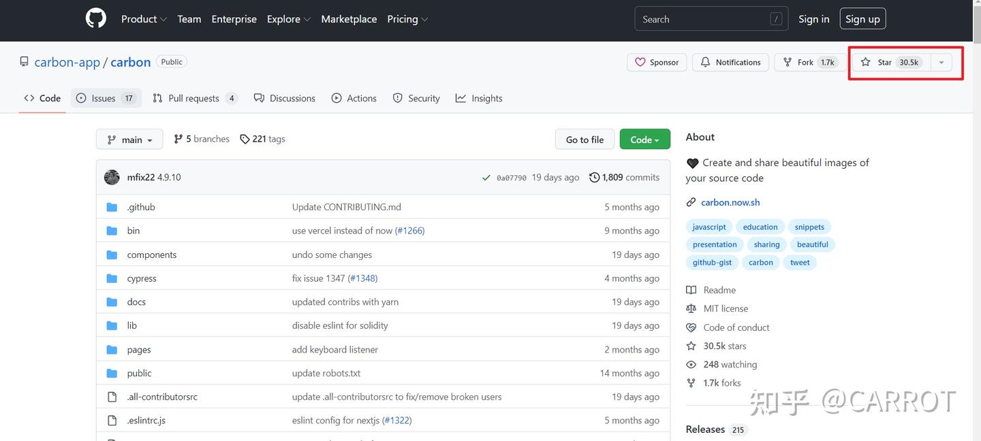This screenshot has height=441, width=981.
Task: Expand the Product menu in header
Action: [144, 19]
